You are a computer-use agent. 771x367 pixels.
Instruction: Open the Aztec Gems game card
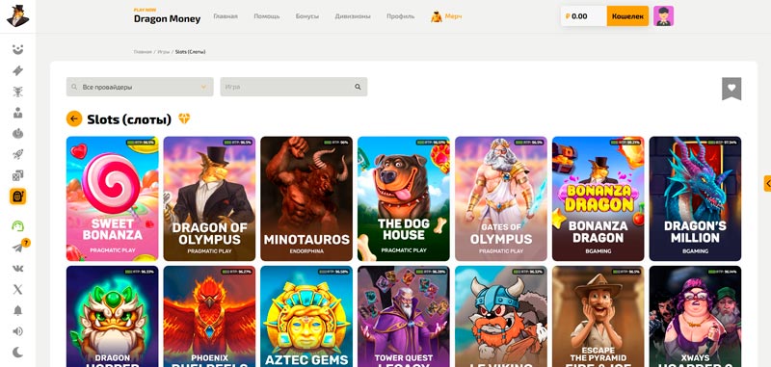(x=306, y=316)
